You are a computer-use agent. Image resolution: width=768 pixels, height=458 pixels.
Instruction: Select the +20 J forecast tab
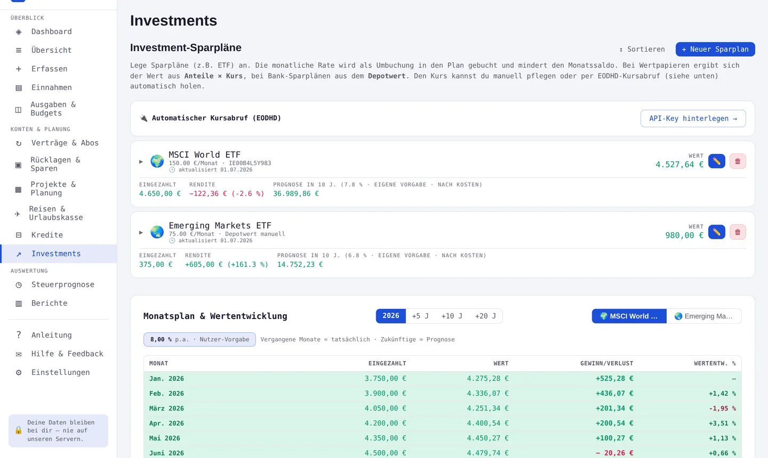(485, 316)
